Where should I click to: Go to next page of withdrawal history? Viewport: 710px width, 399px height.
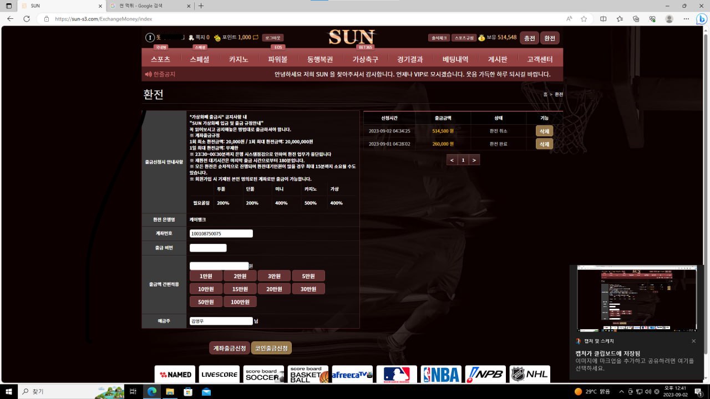[474, 160]
